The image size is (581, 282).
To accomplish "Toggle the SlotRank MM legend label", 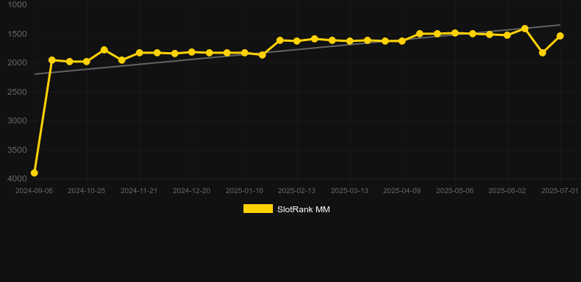I will pyautogui.click(x=304, y=209).
